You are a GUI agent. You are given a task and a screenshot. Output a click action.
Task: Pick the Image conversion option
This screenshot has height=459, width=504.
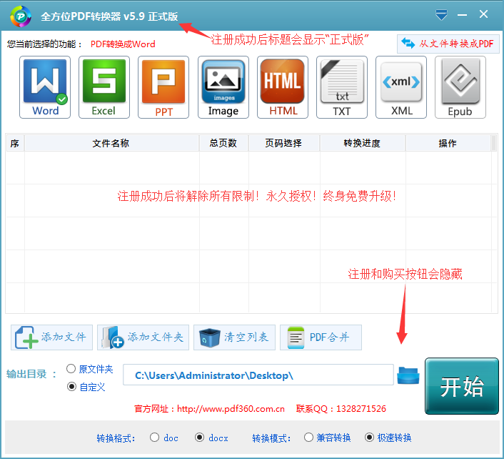coord(223,87)
